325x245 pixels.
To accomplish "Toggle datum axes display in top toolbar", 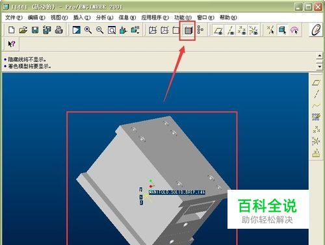I will click(x=231, y=31).
